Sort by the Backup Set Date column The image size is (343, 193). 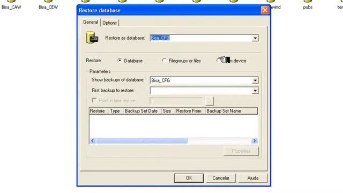pyautogui.click(x=143, y=111)
